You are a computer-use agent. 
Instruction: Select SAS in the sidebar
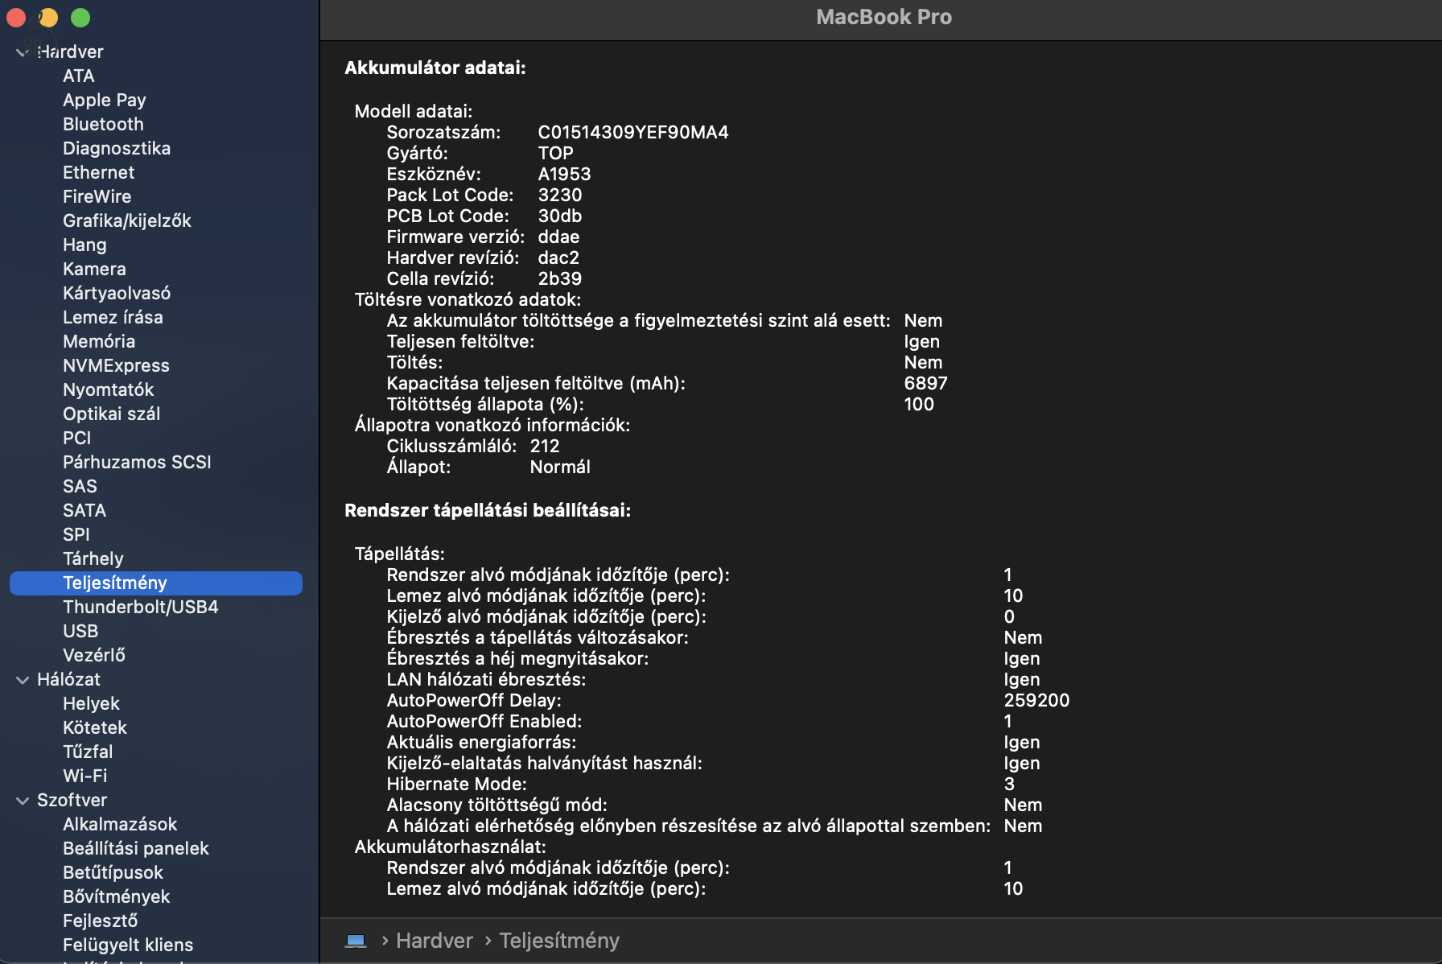pyautogui.click(x=80, y=486)
